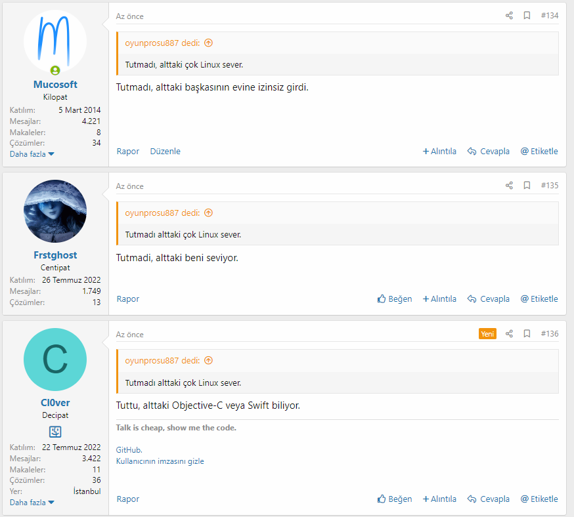Click Cl0ver's message count 3.422
The image size is (574, 517).
point(91,458)
